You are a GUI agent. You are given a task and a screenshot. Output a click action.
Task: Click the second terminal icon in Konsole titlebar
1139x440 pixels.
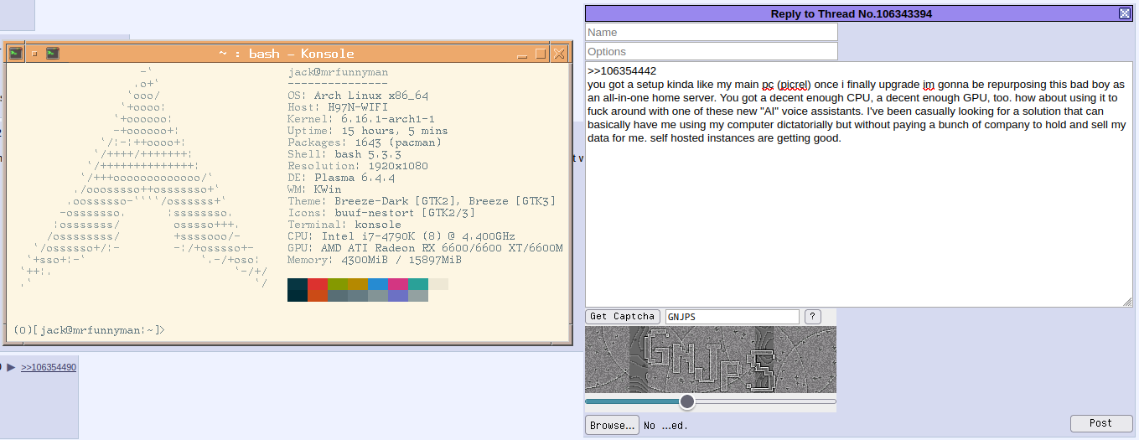pyautogui.click(x=52, y=54)
